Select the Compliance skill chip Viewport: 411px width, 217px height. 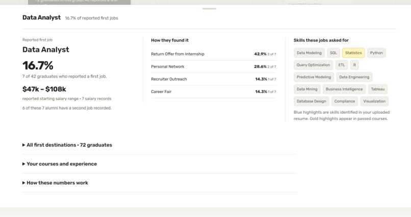(x=345, y=101)
